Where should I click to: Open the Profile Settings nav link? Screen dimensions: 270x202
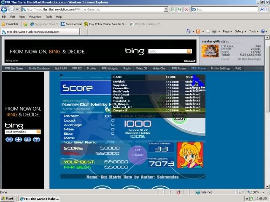pos(221,68)
